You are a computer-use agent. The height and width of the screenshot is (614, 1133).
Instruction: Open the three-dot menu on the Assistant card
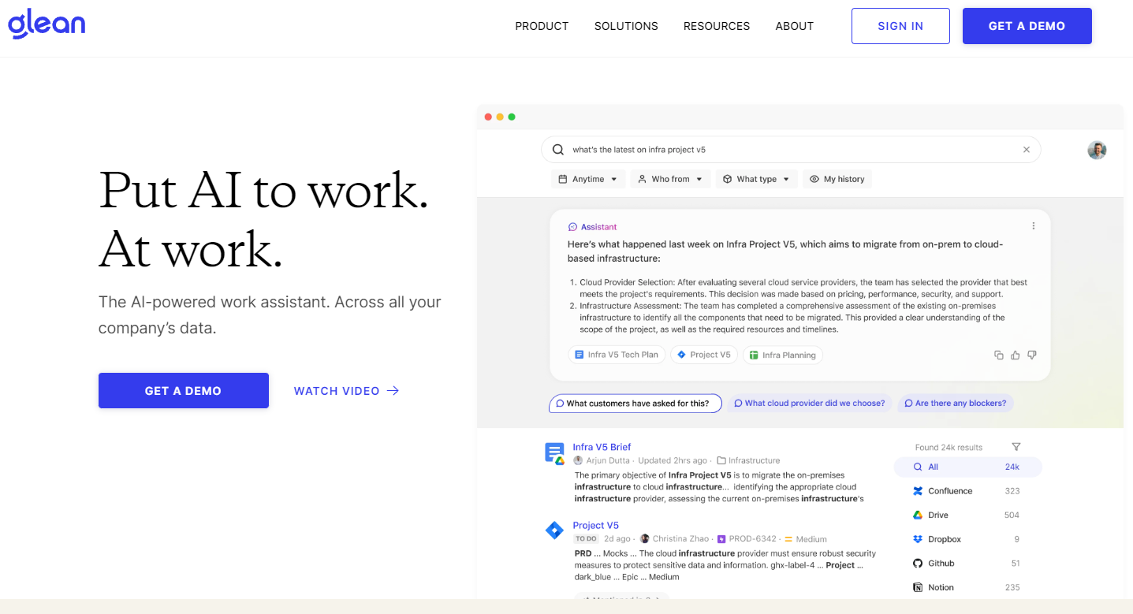point(1034,226)
